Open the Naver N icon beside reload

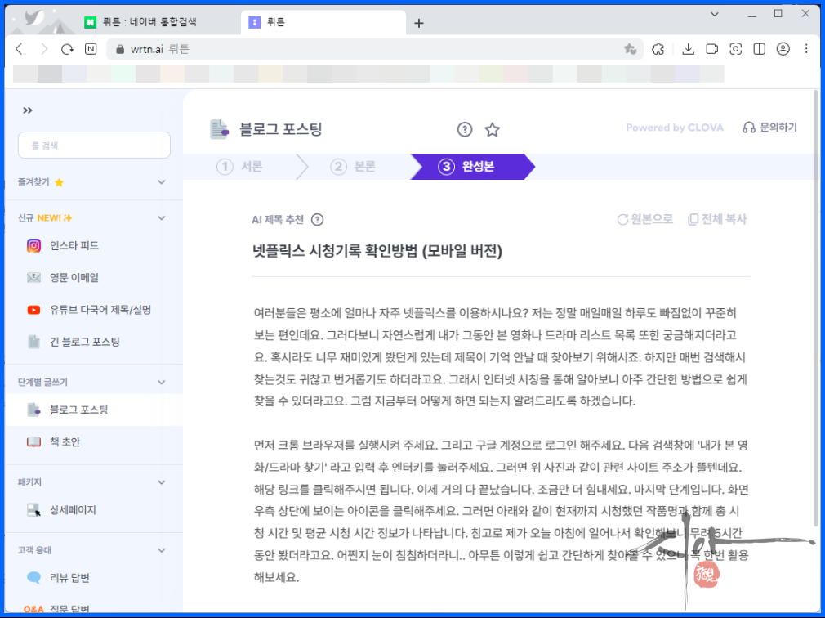click(x=91, y=49)
